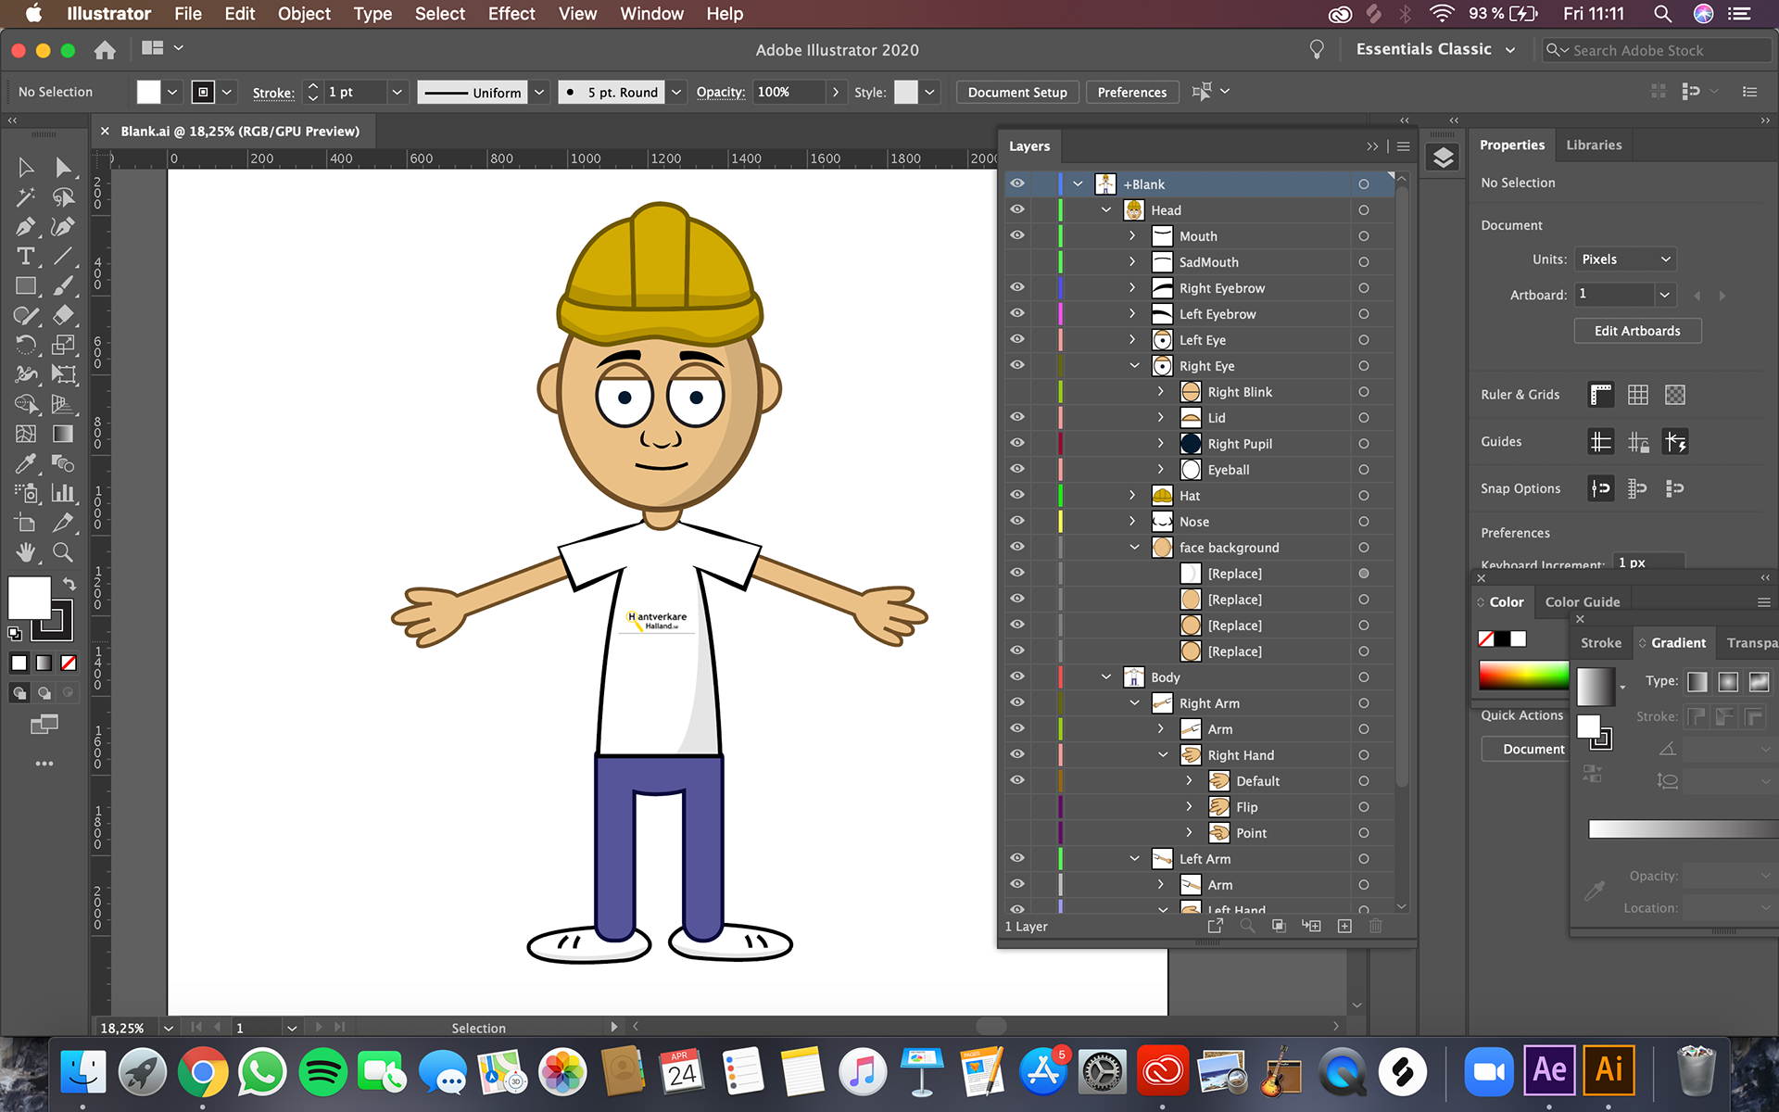
Task: Click the Stroke label link in control bar
Action: click(273, 93)
